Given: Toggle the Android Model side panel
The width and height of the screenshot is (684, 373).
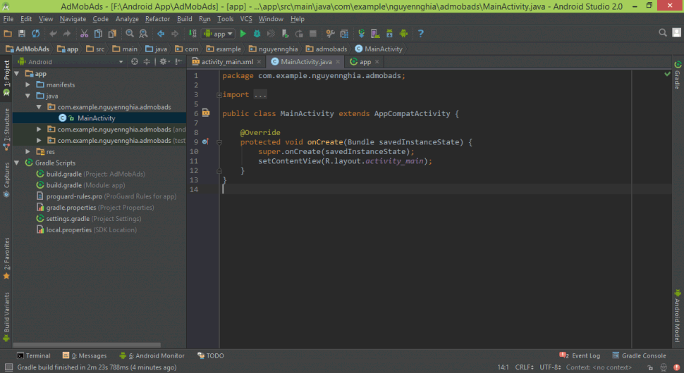Looking at the screenshot, I should (678, 315).
